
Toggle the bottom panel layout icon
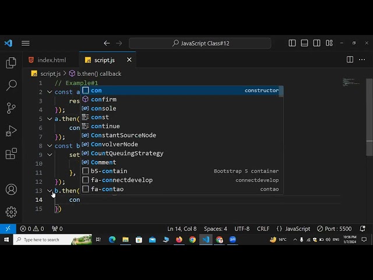point(304,43)
